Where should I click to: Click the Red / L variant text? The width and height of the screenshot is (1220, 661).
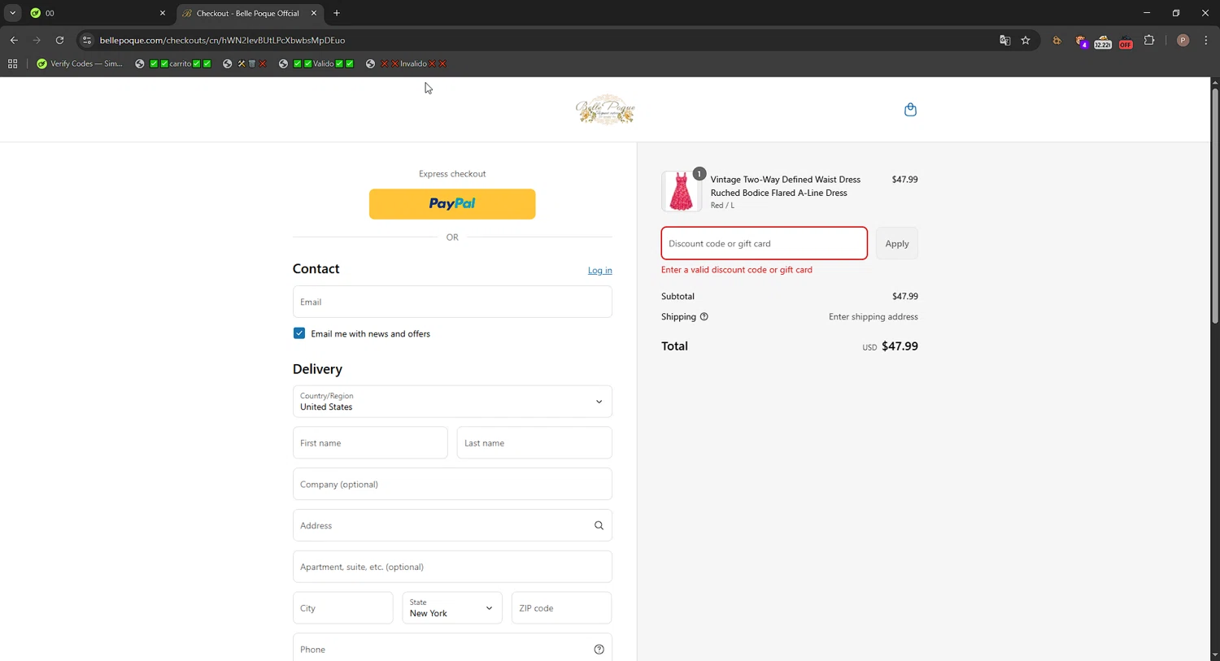click(x=722, y=206)
